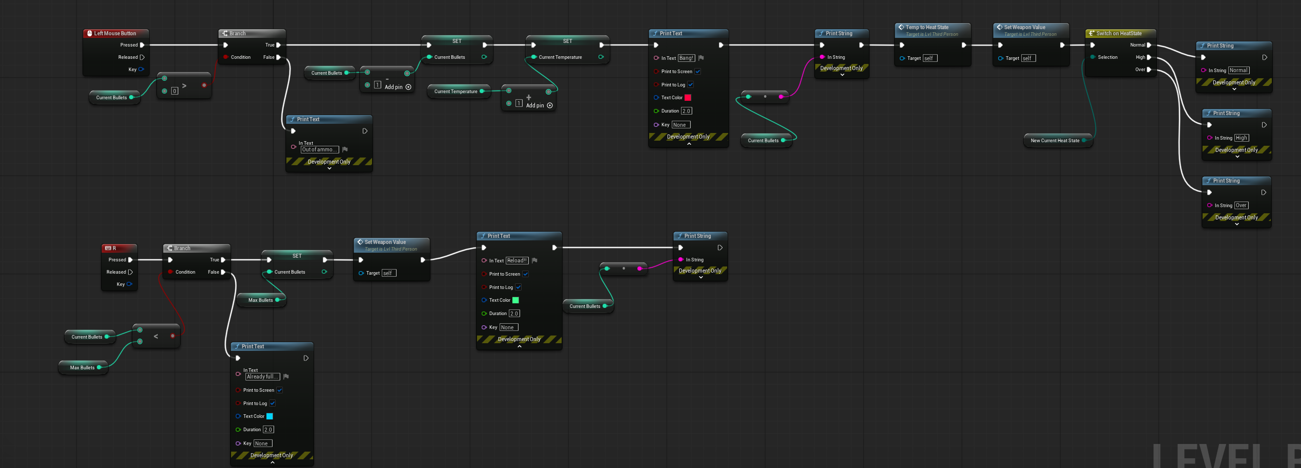Click the localize flag icon beside Out of ammo text
1301x468 pixels.
(345, 150)
